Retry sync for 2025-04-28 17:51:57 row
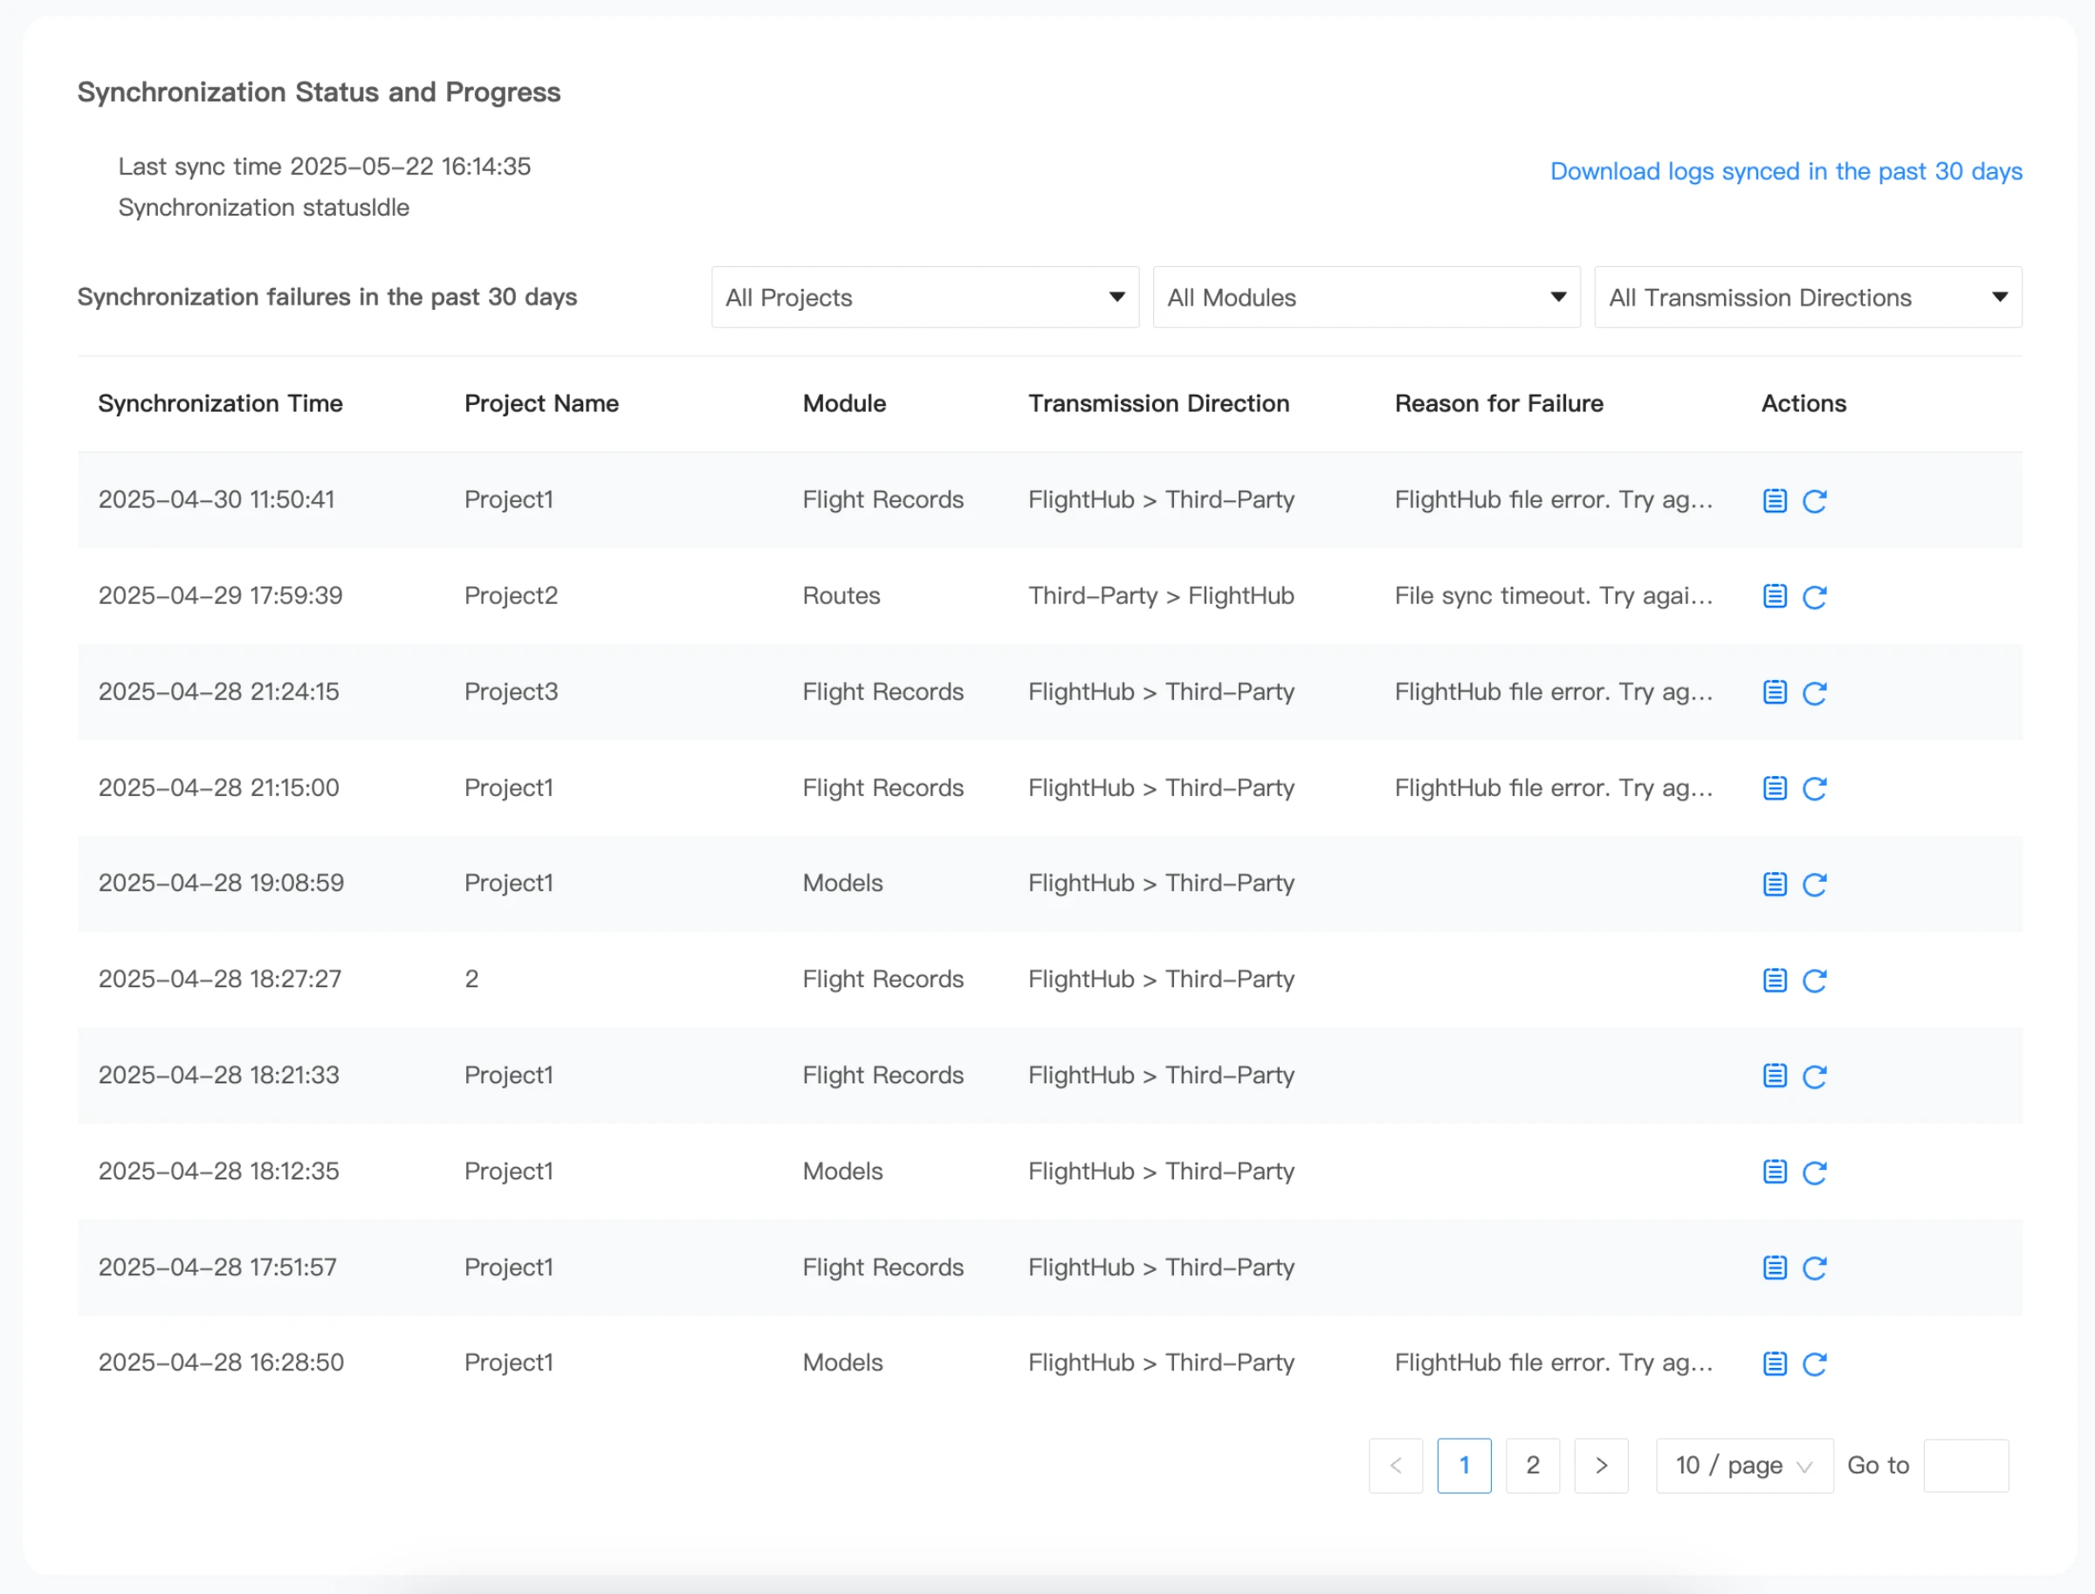2095x1594 pixels. [x=1814, y=1268]
